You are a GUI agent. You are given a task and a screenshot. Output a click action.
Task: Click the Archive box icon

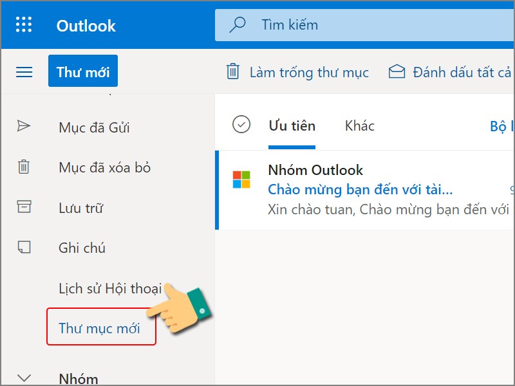pos(24,207)
